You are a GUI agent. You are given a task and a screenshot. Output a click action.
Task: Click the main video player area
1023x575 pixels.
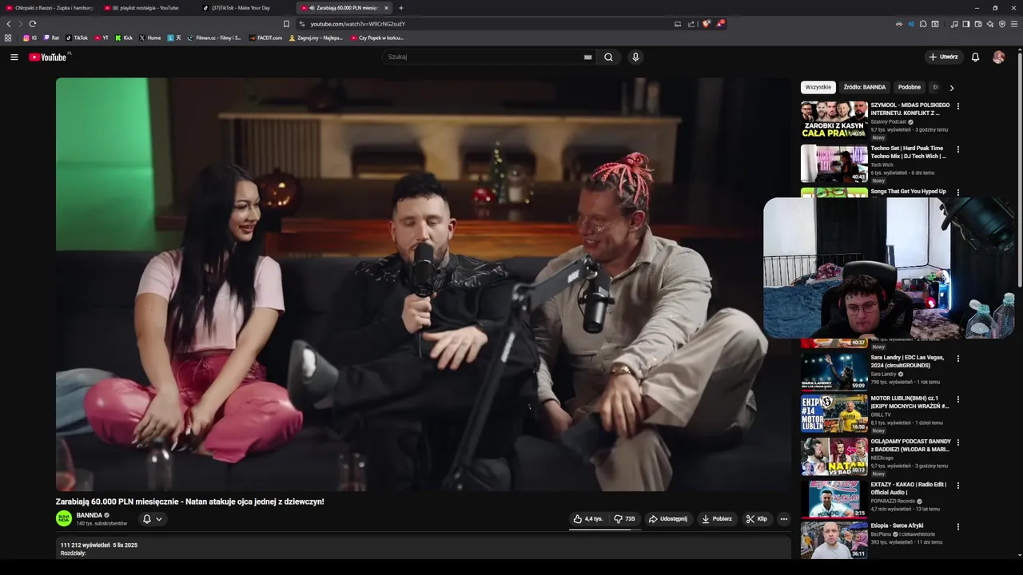(x=424, y=284)
